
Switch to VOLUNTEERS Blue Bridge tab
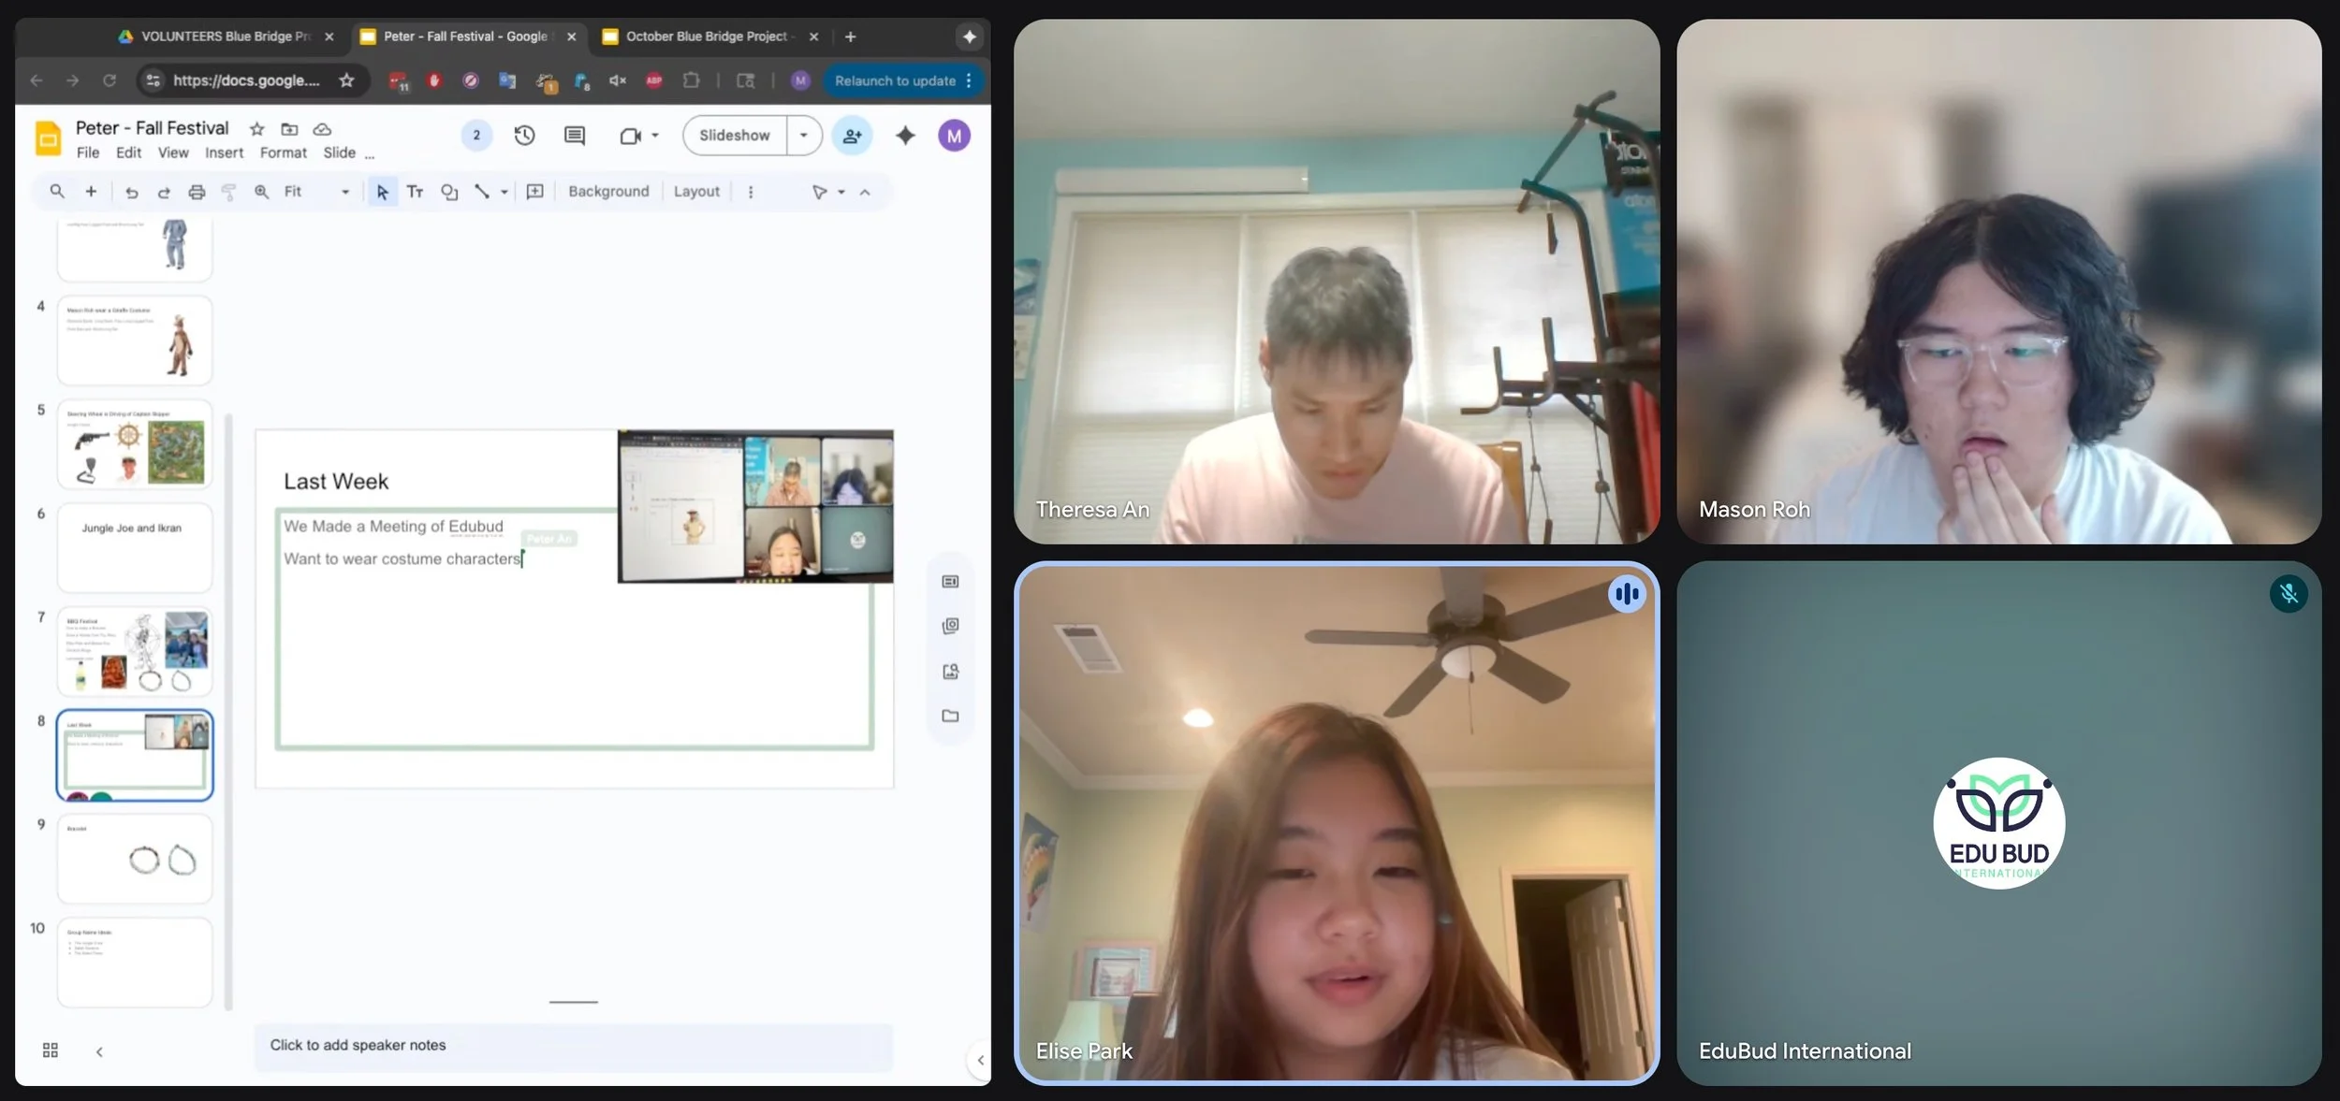point(225,36)
